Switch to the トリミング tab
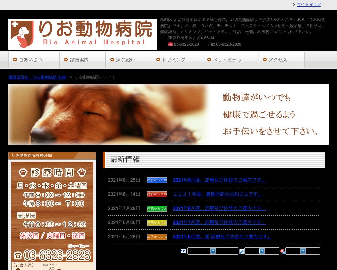Image resolution: width=337 pixels, height=270 pixels. (x=174, y=60)
